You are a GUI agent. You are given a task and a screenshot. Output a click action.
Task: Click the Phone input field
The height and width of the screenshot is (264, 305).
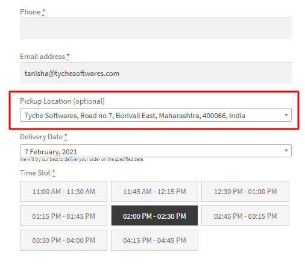coord(156,28)
